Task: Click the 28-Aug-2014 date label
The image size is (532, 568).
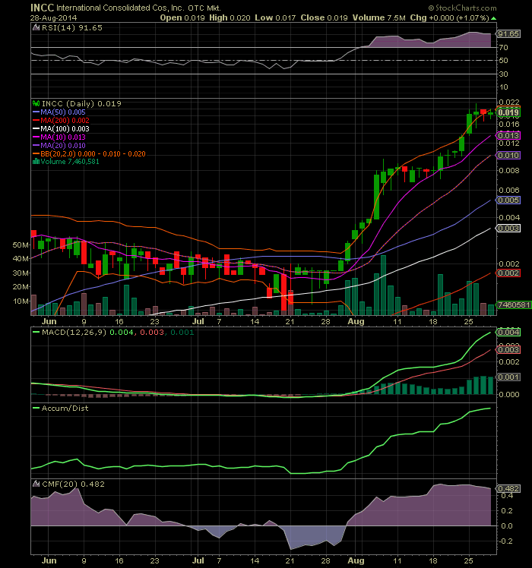Action: [54, 17]
